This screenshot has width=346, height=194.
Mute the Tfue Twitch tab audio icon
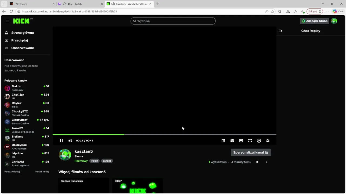[x=65, y=4]
